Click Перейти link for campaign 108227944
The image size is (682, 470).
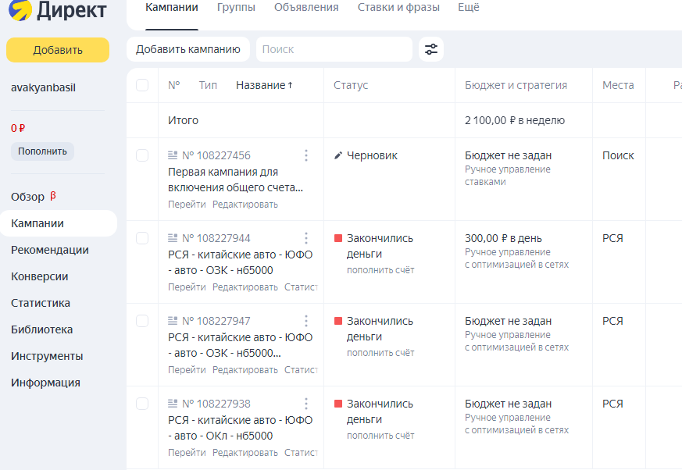(x=187, y=287)
